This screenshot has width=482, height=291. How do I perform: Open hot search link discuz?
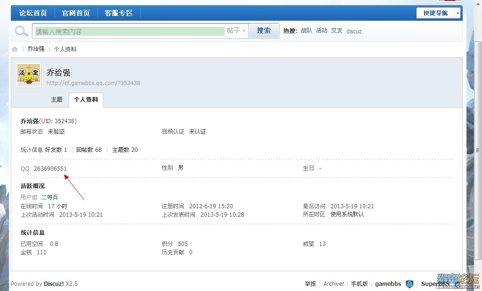pos(354,31)
